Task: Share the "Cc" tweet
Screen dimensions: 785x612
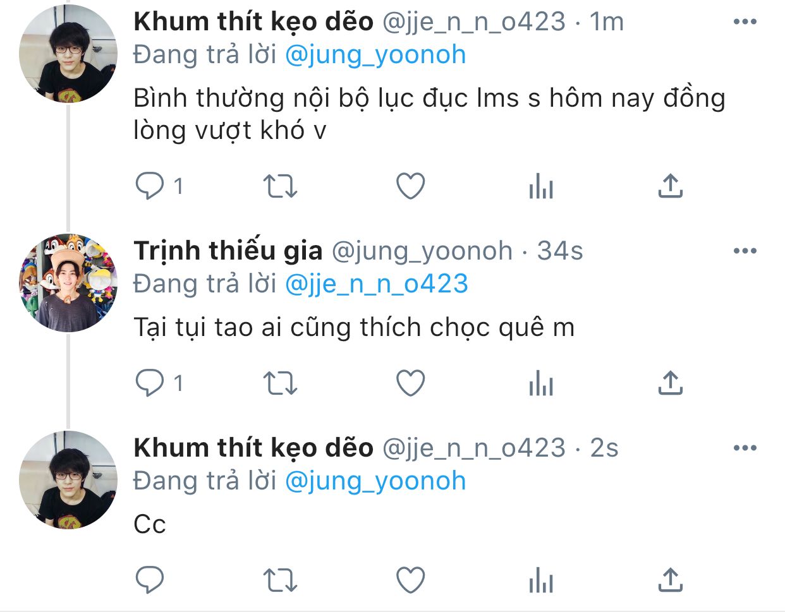Action: click(670, 580)
